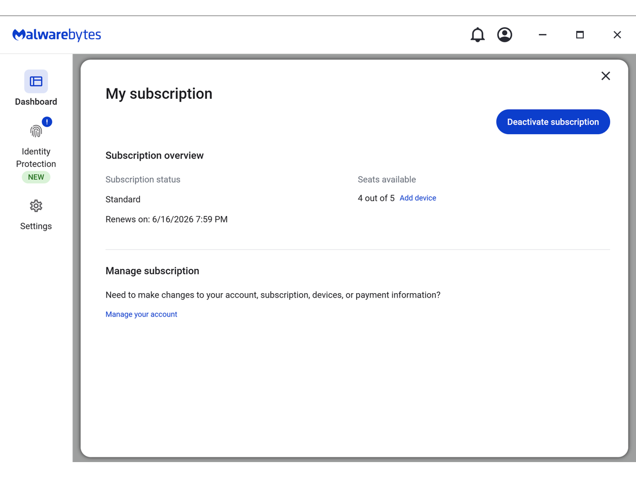Image resolution: width=636 pixels, height=477 pixels.
Task: Click the Malwarebytes logo
Action: pyautogui.click(x=57, y=35)
